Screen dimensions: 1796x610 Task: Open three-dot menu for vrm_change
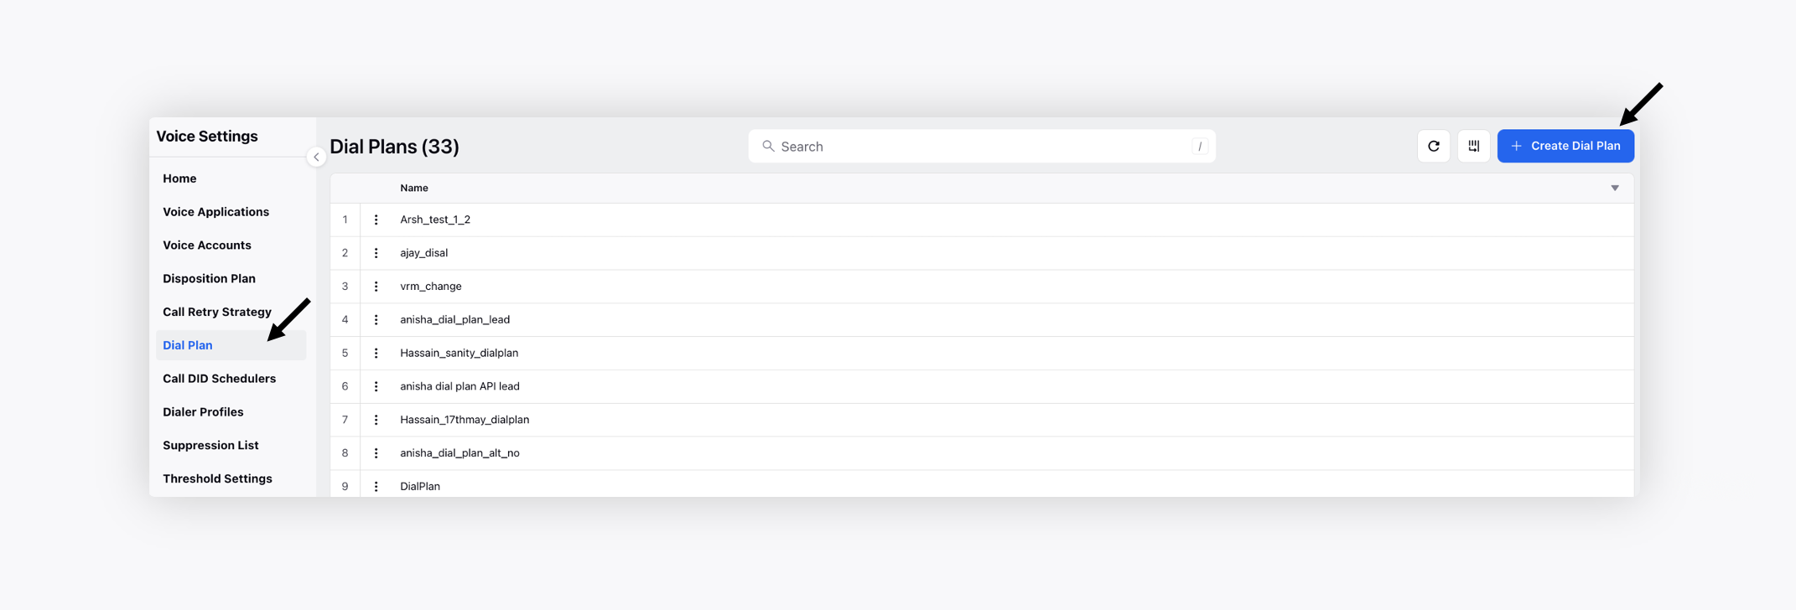coord(376,287)
